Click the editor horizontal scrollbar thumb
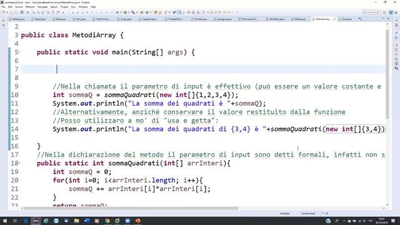The image size is (400, 225). click(x=131, y=208)
